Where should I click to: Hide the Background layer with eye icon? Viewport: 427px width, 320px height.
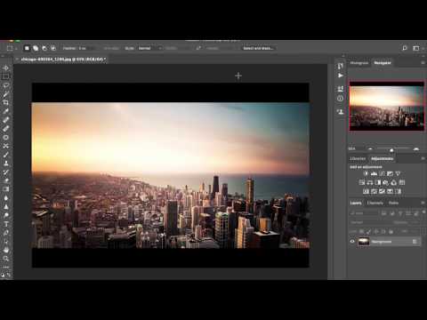352,242
